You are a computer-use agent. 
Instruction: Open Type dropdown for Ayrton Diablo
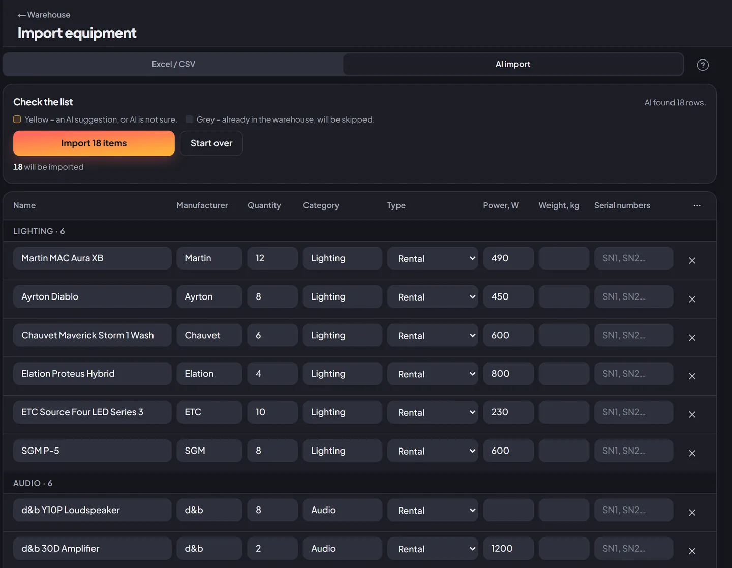[x=433, y=297]
